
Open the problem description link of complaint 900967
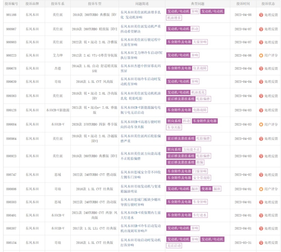[140, 29]
